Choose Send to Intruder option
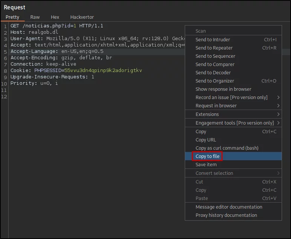This screenshot has height=239, width=291. pos(233,40)
